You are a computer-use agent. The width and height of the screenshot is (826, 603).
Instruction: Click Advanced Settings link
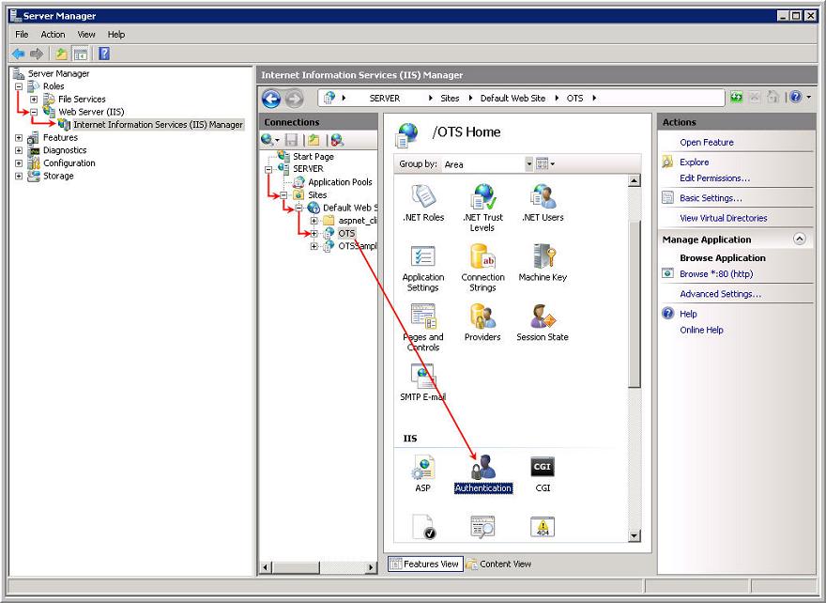click(720, 294)
